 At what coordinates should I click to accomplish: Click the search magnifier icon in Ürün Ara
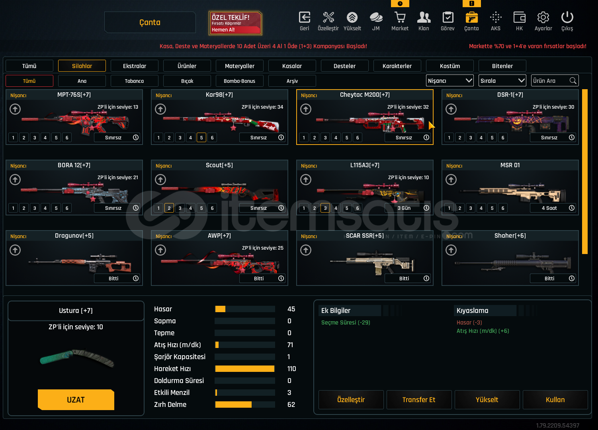[x=573, y=81]
